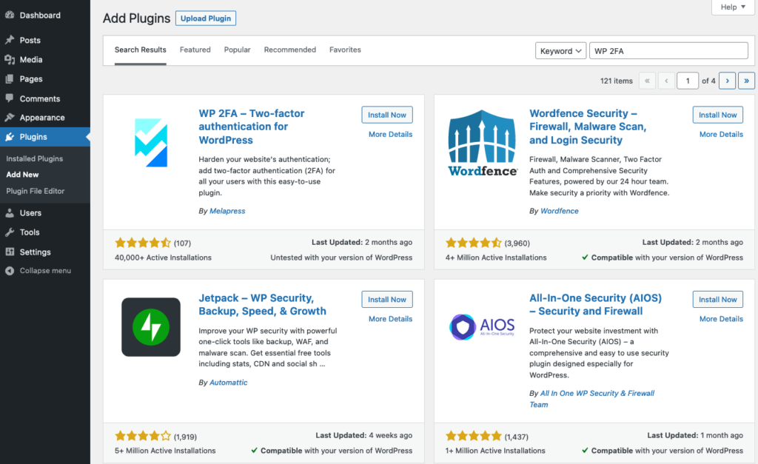Click the Jetpack lightning bolt logo

pyautogui.click(x=151, y=327)
